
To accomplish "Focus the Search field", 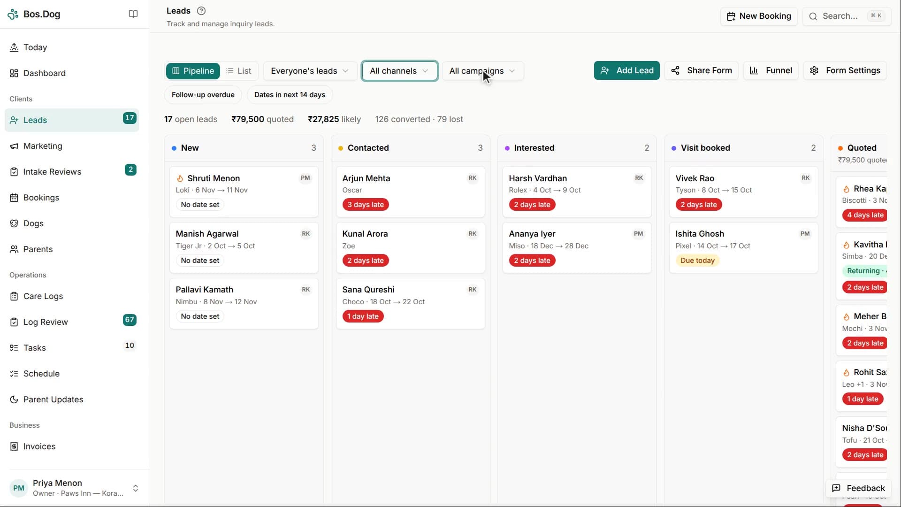I will coord(846,16).
